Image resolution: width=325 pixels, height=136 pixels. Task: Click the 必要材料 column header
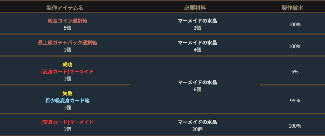(195, 8)
